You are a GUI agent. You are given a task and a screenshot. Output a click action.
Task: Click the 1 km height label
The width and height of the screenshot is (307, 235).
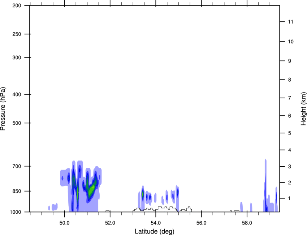pyautogui.click(x=290, y=198)
